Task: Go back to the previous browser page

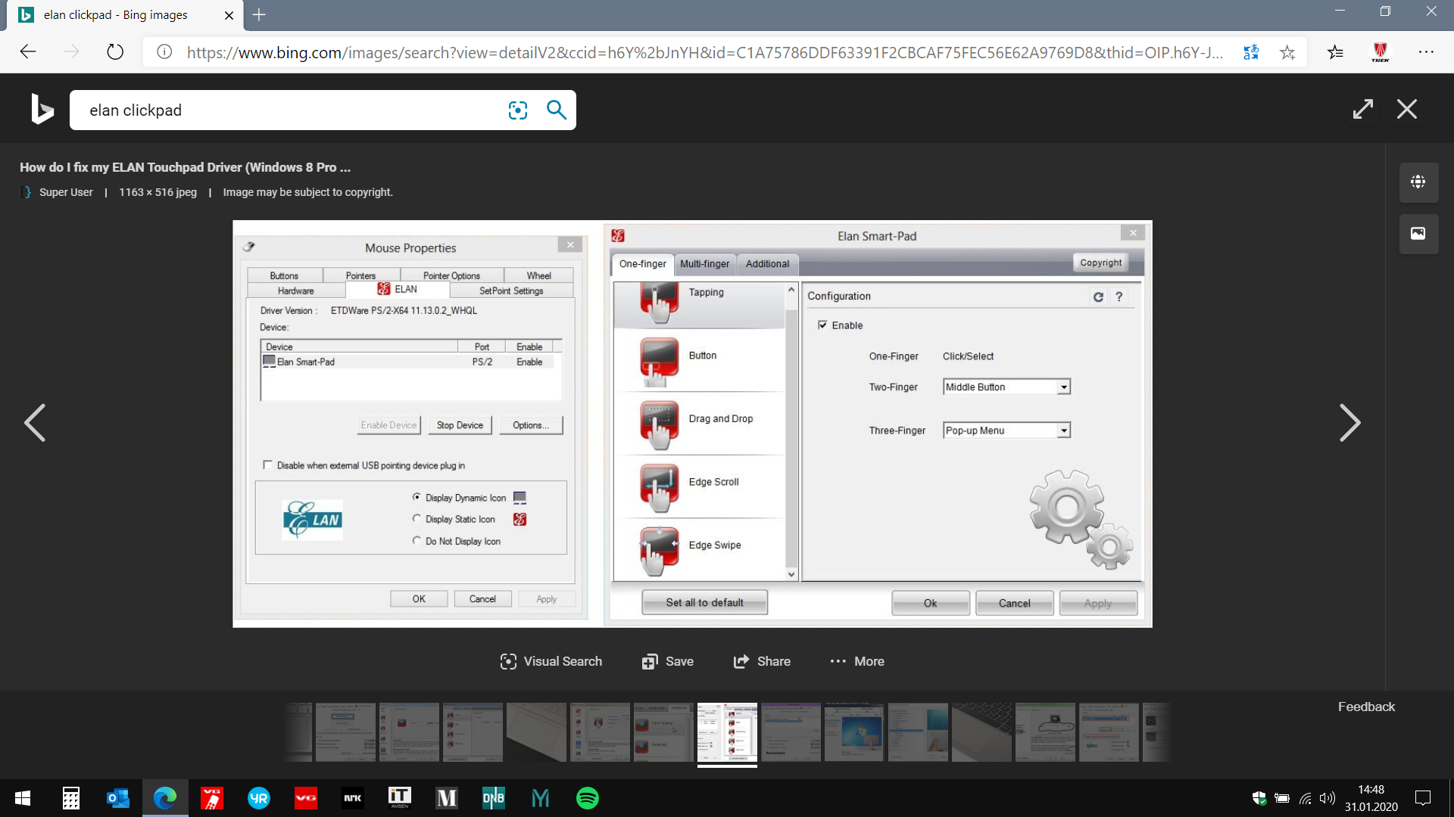Action: tap(28, 52)
